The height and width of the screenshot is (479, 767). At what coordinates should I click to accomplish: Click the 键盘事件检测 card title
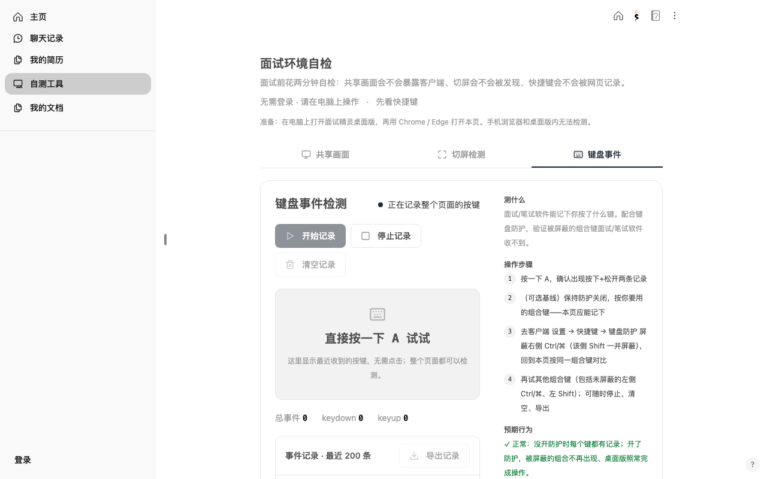(x=311, y=204)
